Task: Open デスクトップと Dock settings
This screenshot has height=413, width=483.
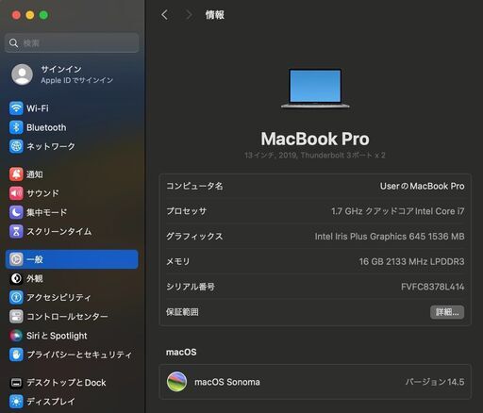Action: point(72,383)
